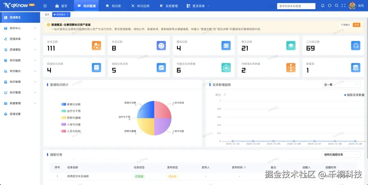The height and width of the screenshot is (185, 368).
Task: Open the 医学实体关系图谱 dropdown
Action: click(x=296, y=6)
